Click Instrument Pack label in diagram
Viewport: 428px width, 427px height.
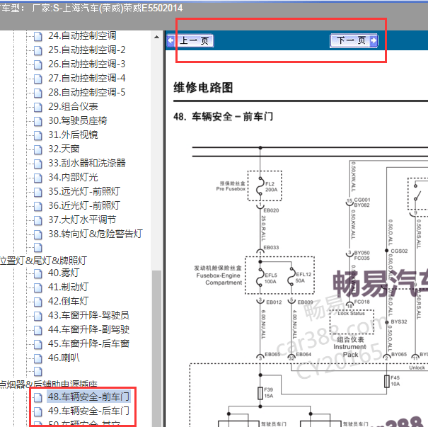[x=350, y=351]
